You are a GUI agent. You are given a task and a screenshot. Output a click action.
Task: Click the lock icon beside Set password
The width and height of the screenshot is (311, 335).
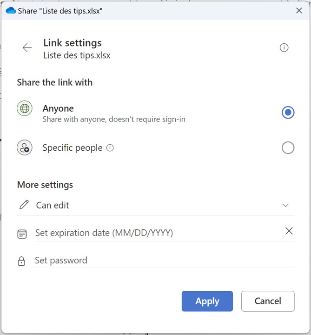pos(21,261)
